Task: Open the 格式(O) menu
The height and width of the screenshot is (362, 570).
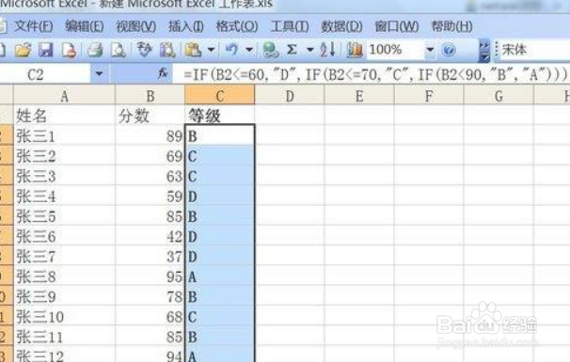Action: pos(237,26)
